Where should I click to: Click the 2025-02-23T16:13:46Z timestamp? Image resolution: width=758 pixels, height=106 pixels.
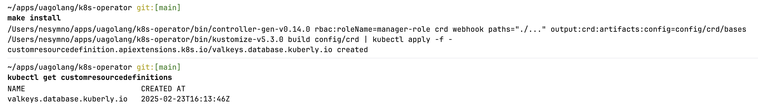(186, 99)
